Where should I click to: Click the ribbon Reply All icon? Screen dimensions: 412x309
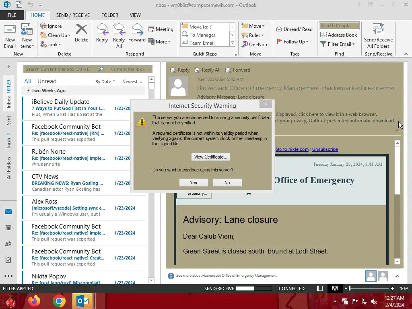[x=119, y=36]
